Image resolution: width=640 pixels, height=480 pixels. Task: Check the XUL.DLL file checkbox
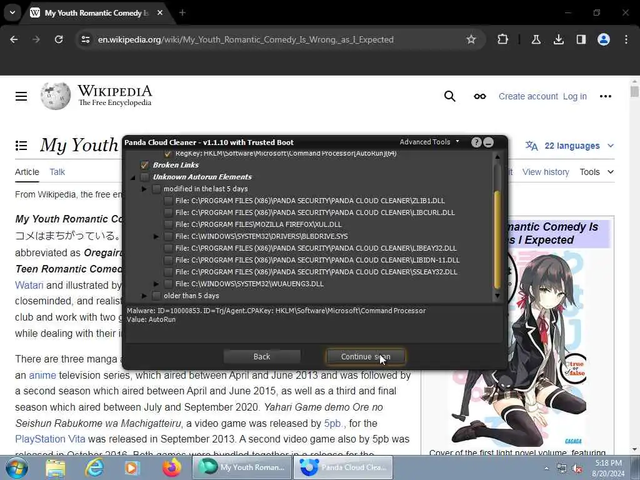[x=168, y=224]
